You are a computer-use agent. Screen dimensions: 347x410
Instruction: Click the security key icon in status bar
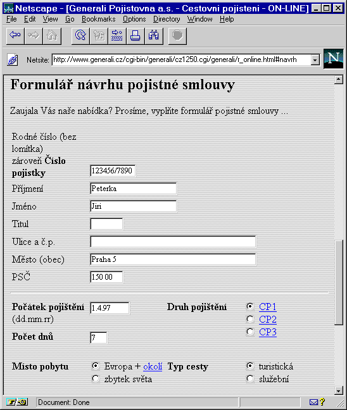pos(17,402)
